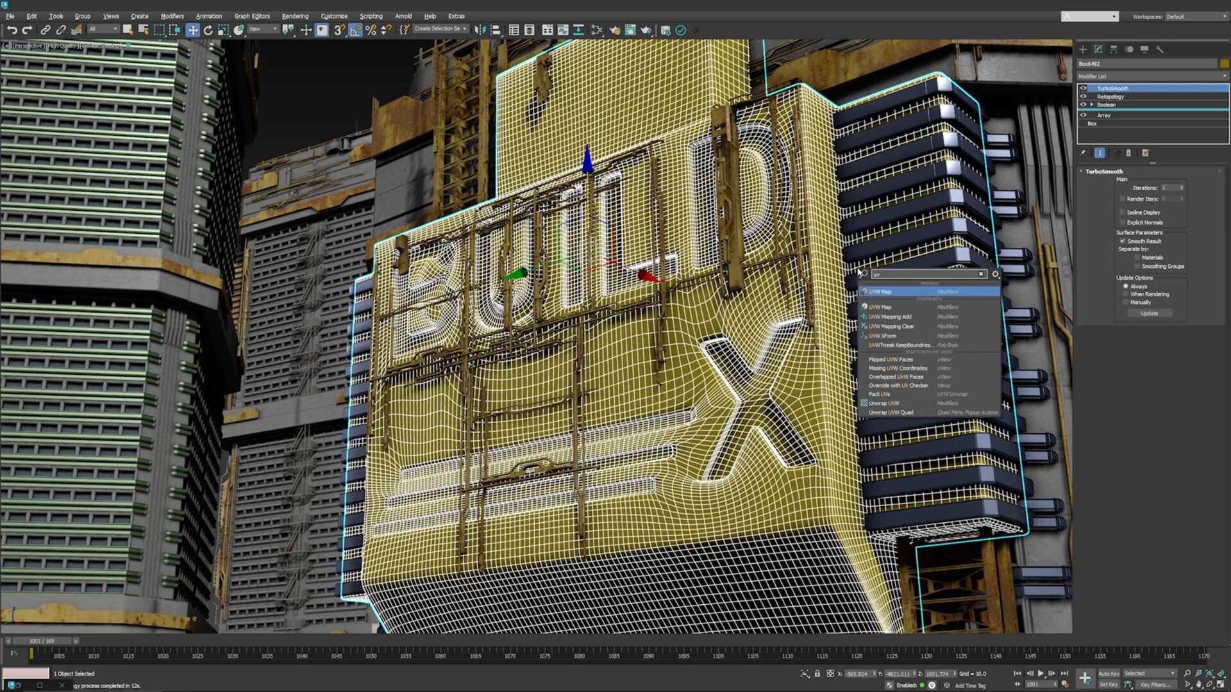
Task: Select the Rotate tool in toolbar
Action: (x=208, y=30)
